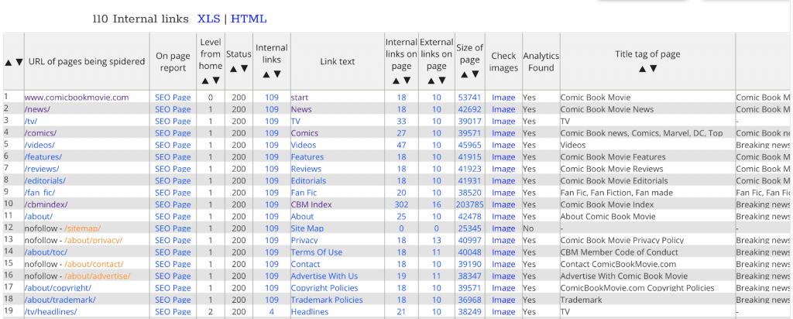Check images link for Site Map row
The height and width of the screenshot is (319, 793).
(503, 228)
